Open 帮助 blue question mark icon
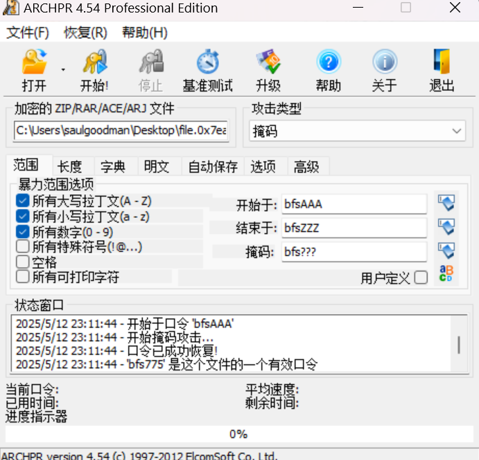Viewport: 479px width, 460px height. point(329,62)
